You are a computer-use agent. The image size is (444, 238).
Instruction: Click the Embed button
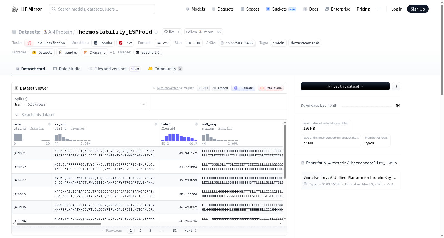pos(221,88)
